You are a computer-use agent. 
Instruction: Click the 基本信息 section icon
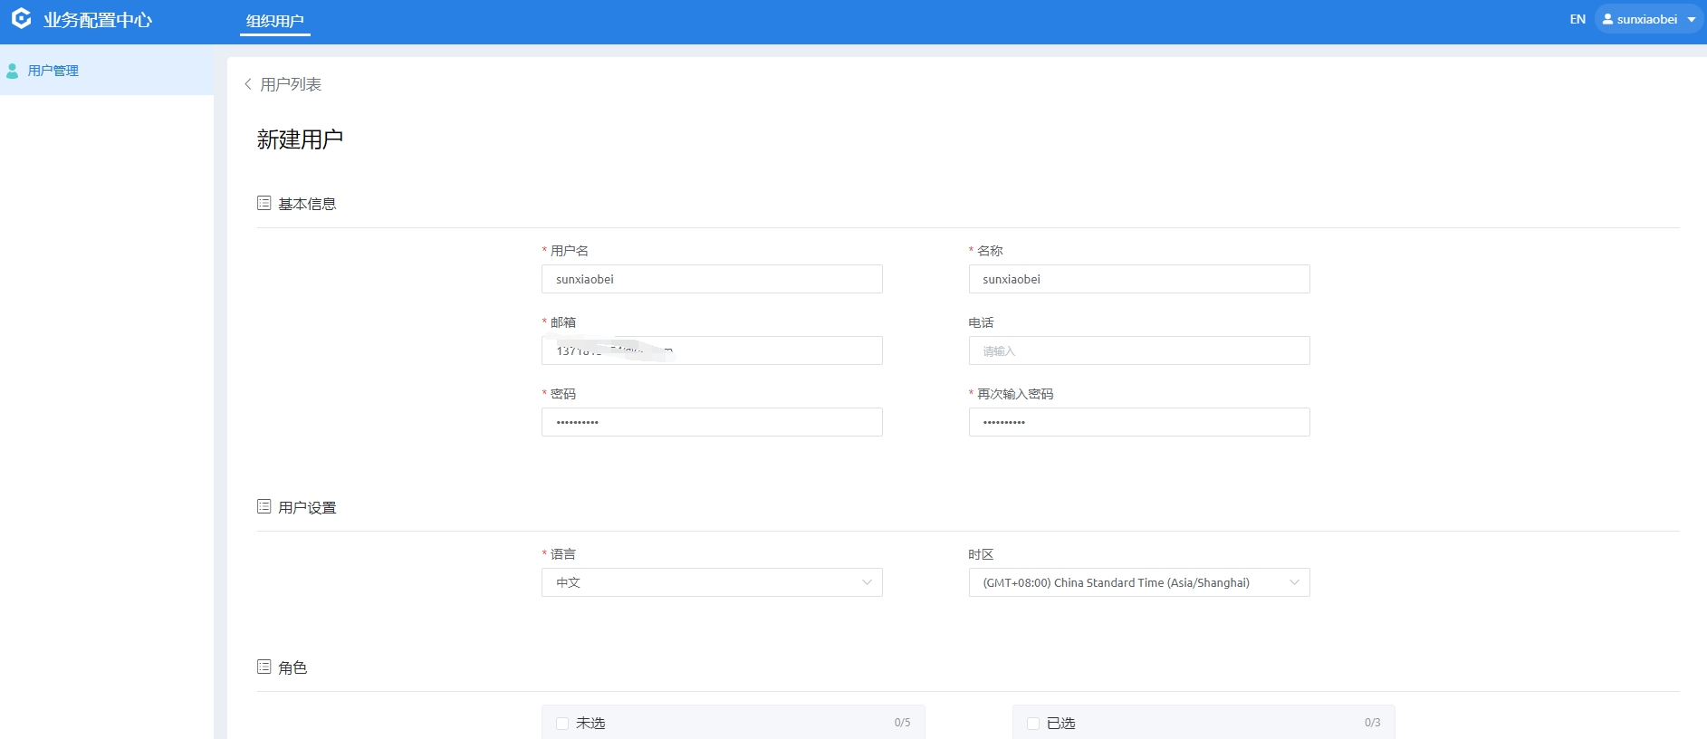264,203
